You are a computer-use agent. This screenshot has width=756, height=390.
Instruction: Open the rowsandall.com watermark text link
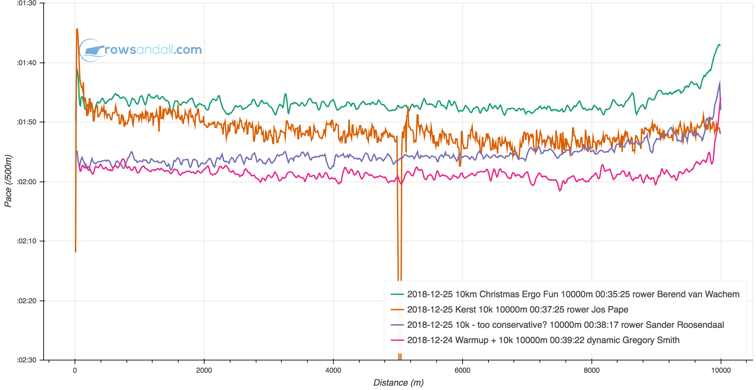point(153,50)
